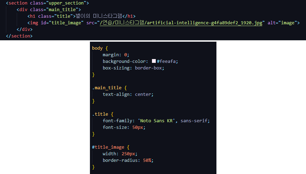Viewport: 306px width, 174px height.
Task: Click the alt="image" attribute
Action: coord(282,23)
